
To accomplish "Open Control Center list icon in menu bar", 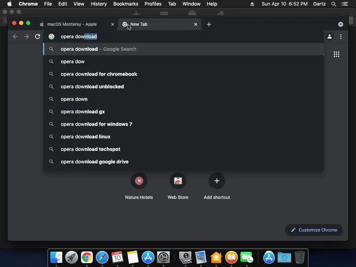I will 345,4.
